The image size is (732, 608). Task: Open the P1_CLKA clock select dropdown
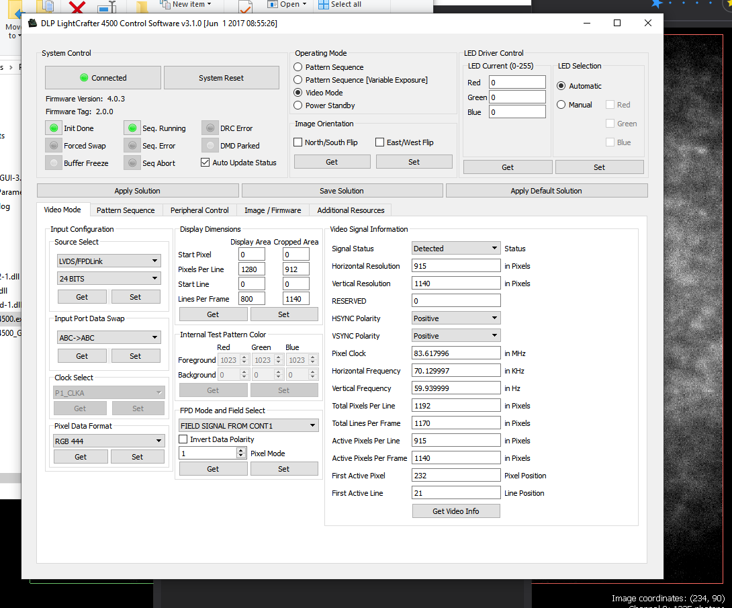[x=109, y=393]
